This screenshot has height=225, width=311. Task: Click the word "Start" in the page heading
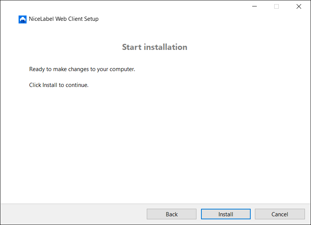132,47
